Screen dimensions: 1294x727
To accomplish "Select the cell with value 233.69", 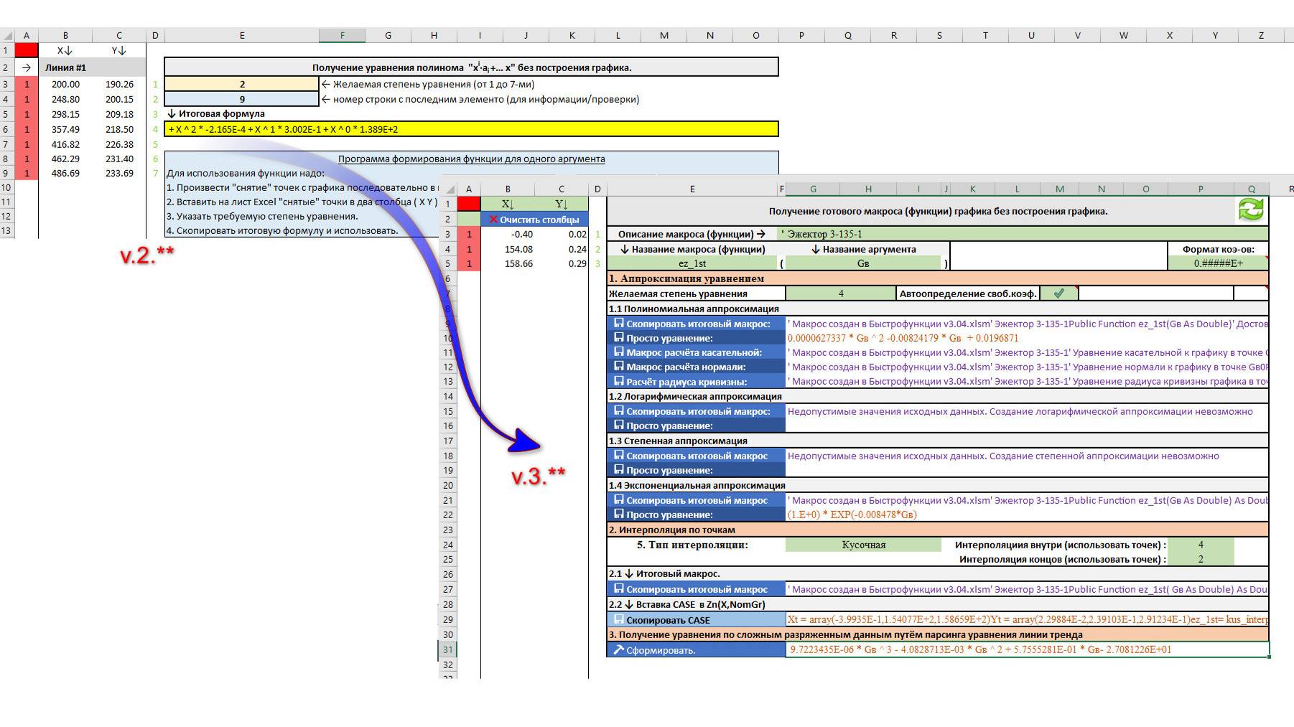I will point(119,173).
